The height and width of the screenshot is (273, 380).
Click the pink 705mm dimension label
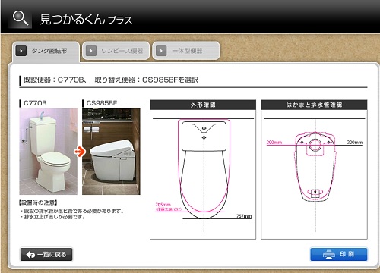163,205
